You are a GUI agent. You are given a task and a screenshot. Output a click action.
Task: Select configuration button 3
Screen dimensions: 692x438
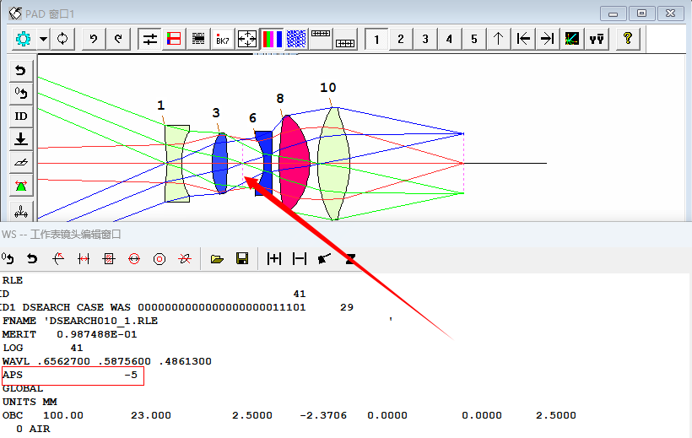425,39
